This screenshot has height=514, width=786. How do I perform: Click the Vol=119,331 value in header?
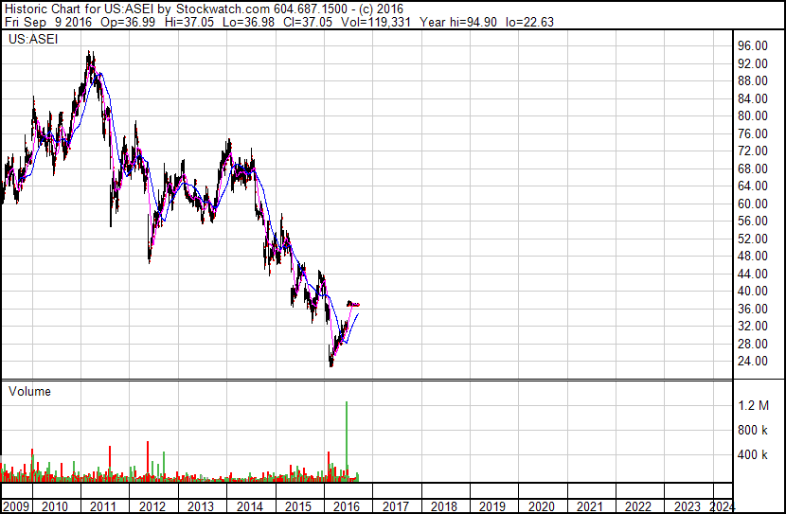(375, 22)
